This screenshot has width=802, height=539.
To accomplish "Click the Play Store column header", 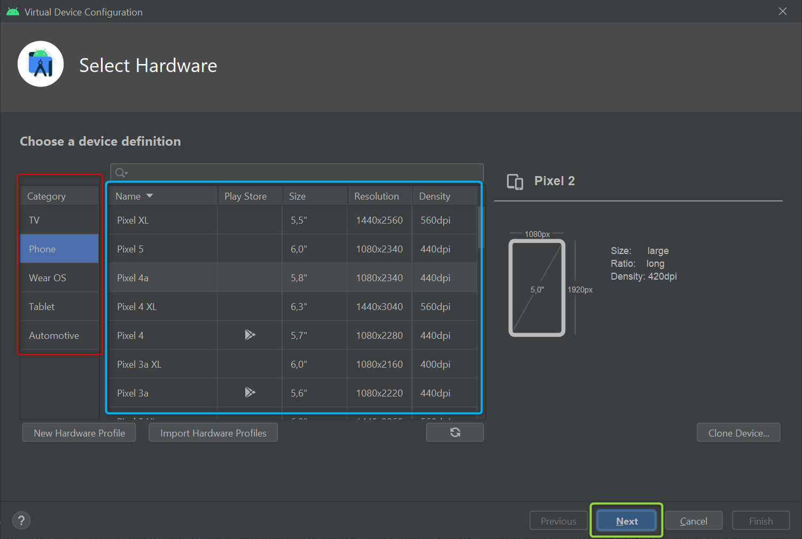I will pos(250,196).
